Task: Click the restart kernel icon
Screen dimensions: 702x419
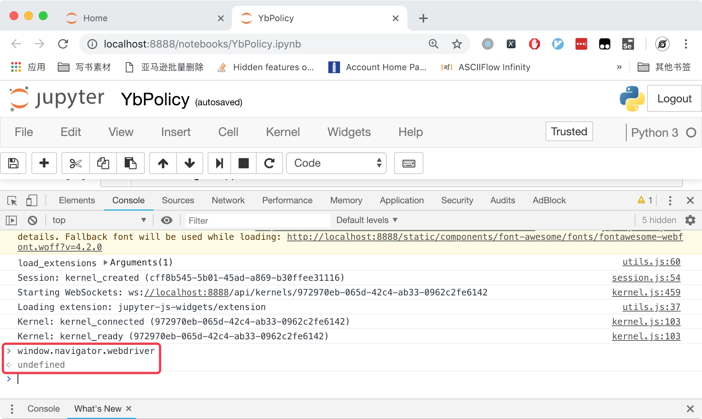Action: click(269, 163)
